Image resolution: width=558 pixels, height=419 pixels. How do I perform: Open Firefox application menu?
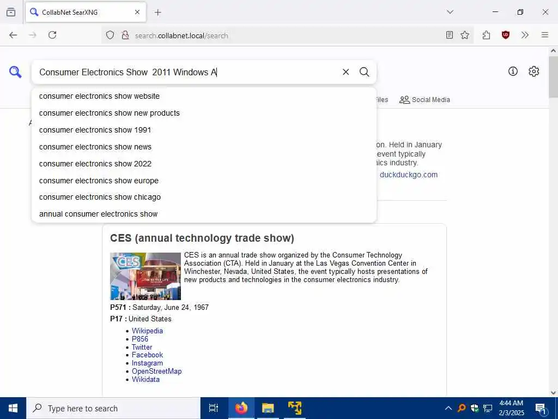click(544, 35)
